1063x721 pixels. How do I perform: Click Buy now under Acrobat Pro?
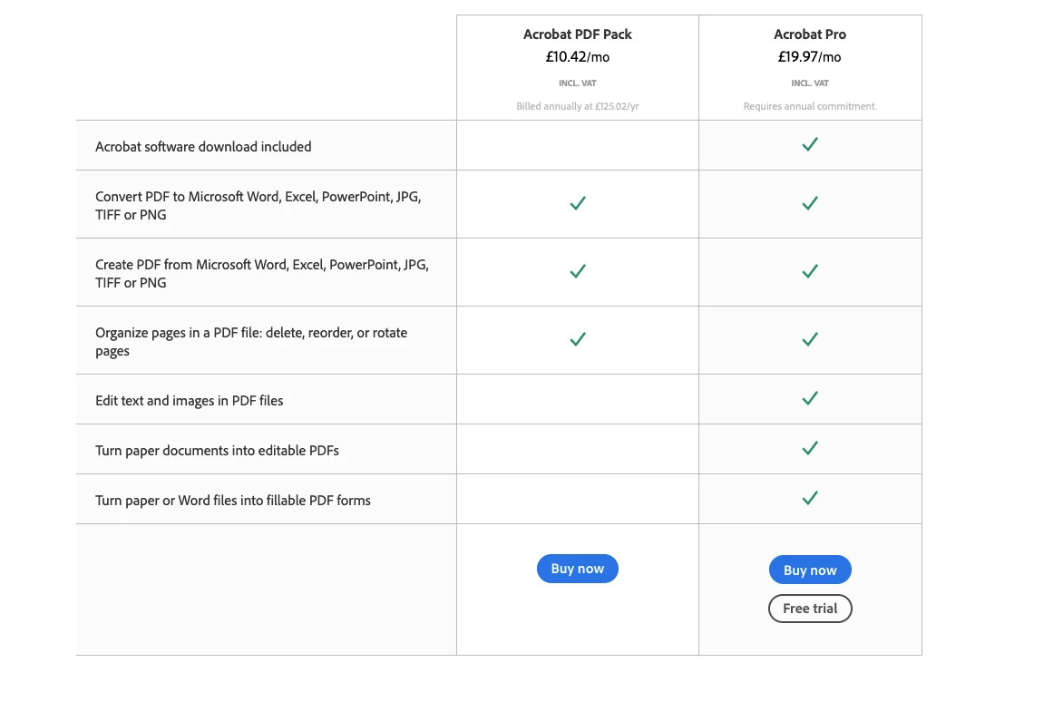click(809, 570)
